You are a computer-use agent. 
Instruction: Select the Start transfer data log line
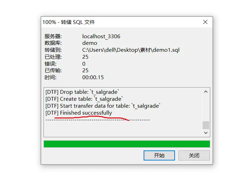click(x=103, y=106)
